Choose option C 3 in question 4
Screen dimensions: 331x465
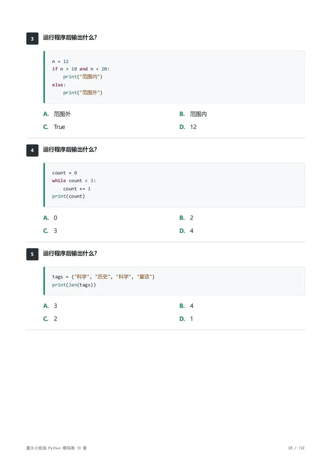click(x=50, y=231)
